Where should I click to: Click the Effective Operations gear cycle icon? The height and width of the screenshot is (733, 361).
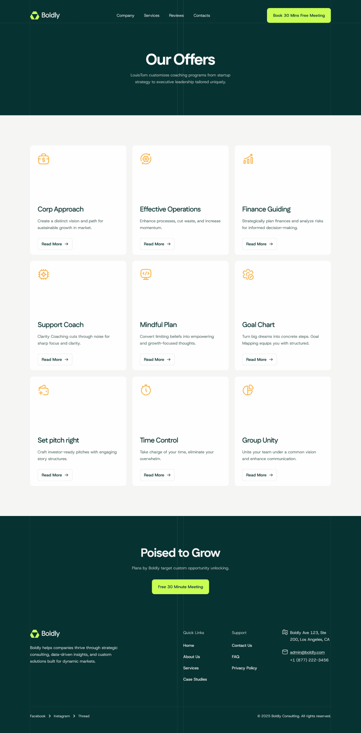tap(146, 159)
